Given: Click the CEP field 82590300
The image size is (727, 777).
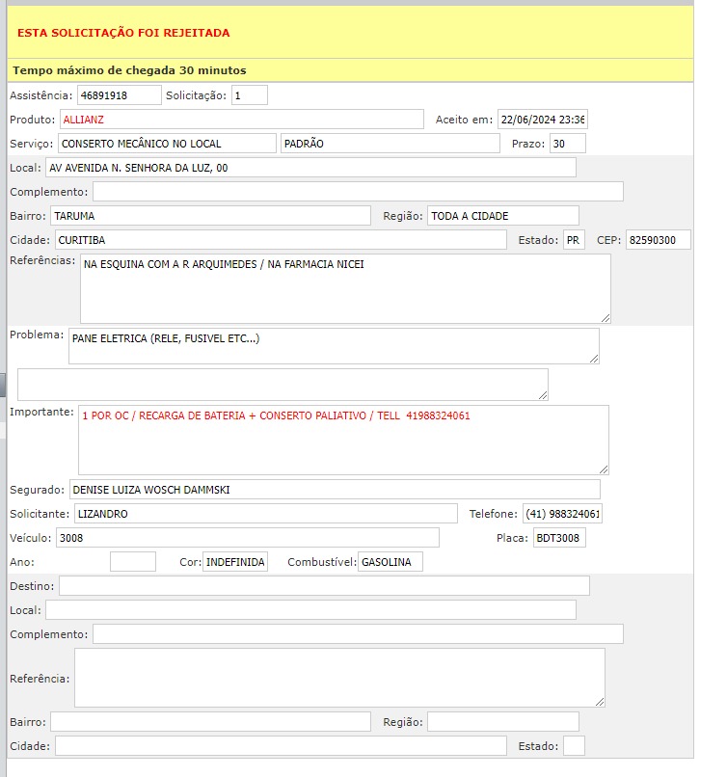Looking at the screenshot, I should (x=659, y=240).
